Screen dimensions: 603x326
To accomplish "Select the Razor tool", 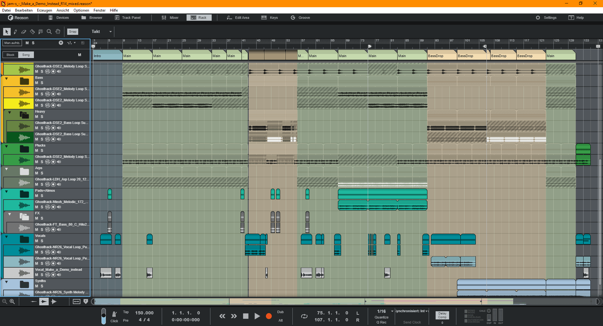I will [x=32, y=32].
